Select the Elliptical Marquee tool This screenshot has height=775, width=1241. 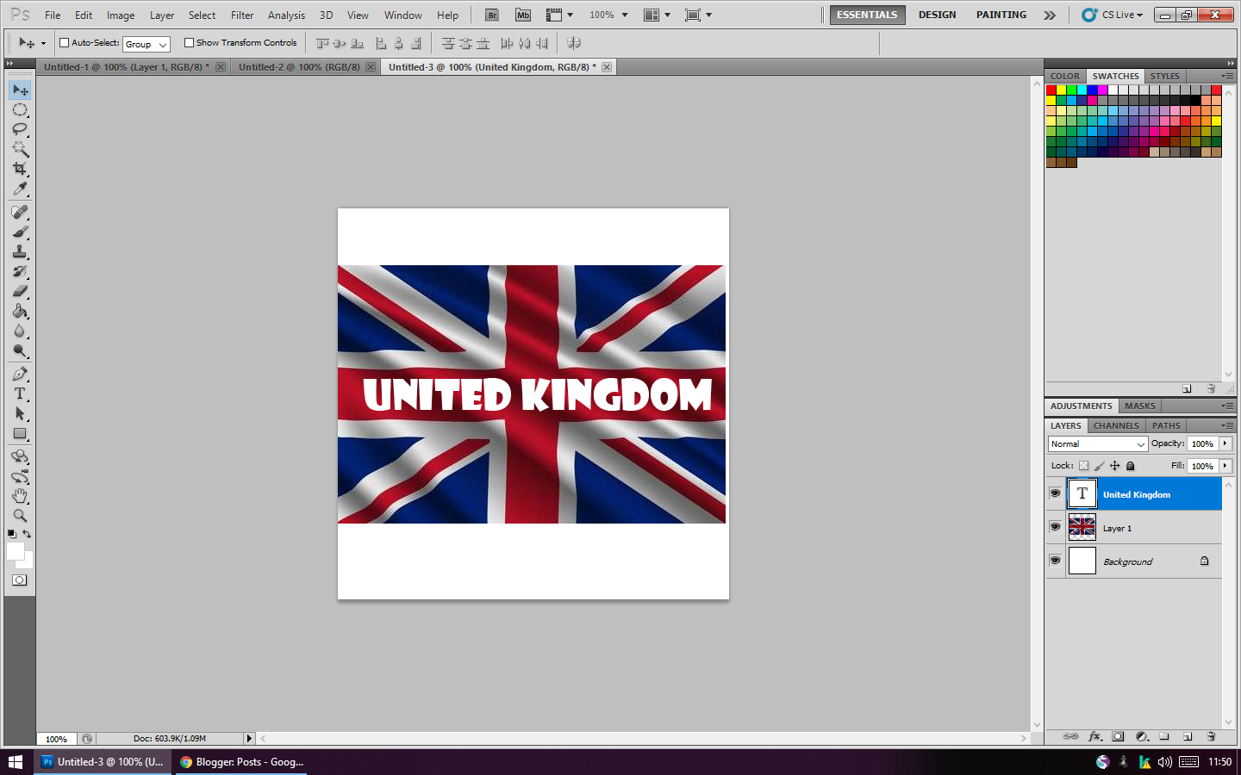20,110
